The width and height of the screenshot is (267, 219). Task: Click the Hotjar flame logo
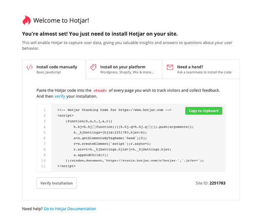click(27, 20)
